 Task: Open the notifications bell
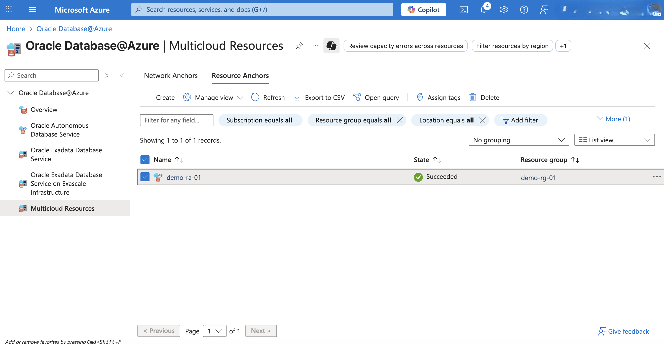pyautogui.click(x=484, y=10)
